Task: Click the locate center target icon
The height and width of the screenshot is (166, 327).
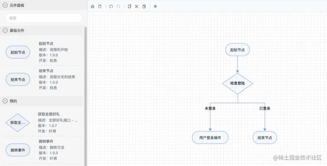Action: [155, 6]
